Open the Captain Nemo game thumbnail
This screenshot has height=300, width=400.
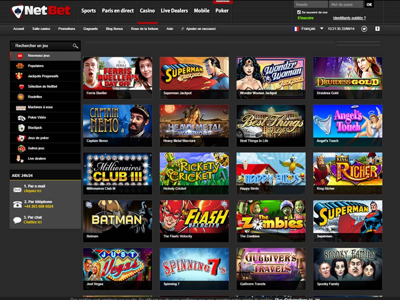click(x=117, y=125)
